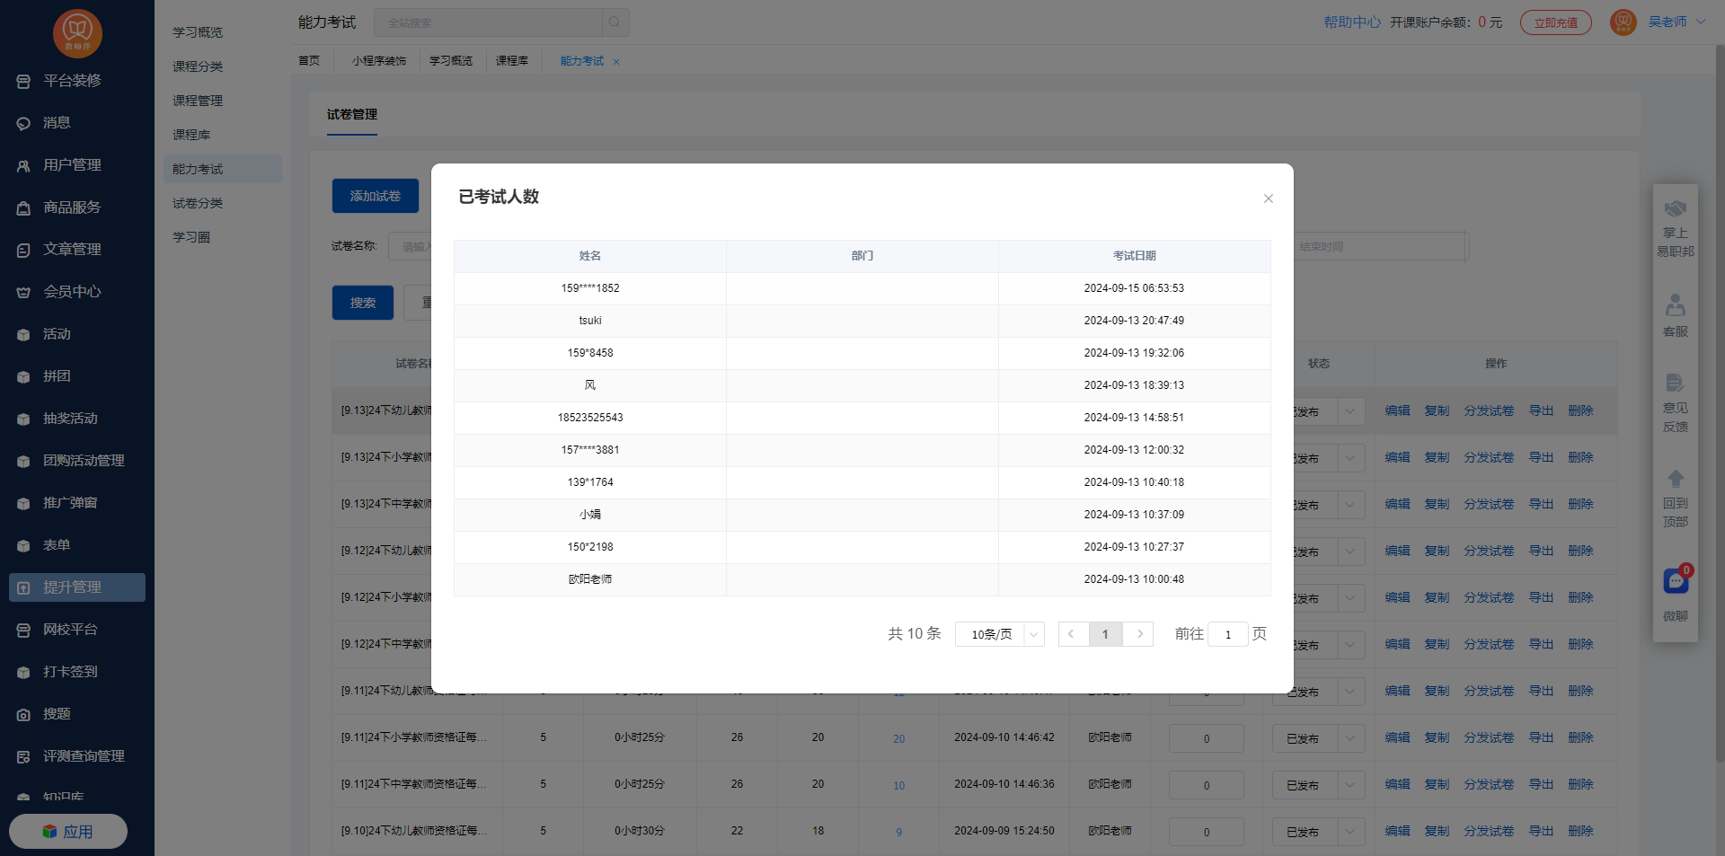Select 试卷分类 in the submenu

coord(198,203)
